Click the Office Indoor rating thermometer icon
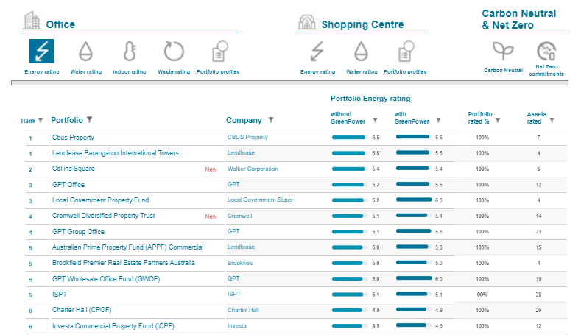The image size is (581, 335). pyautogui.click(x=130, y=52)
